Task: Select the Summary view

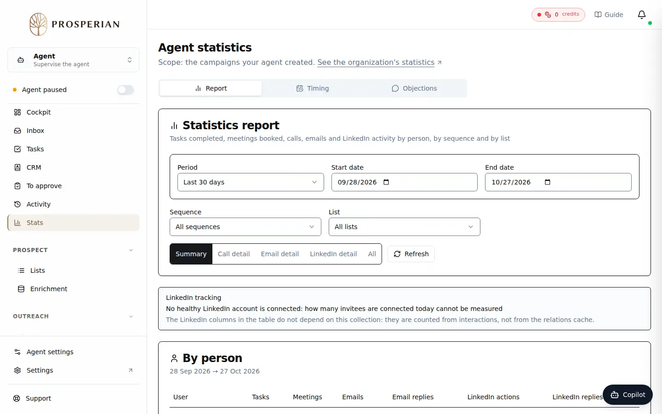Action: click(x=191, y=254)
